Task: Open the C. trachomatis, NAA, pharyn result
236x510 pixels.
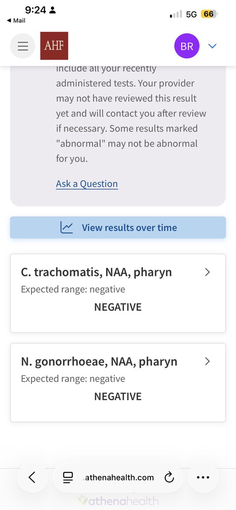Action: point(118,293)
